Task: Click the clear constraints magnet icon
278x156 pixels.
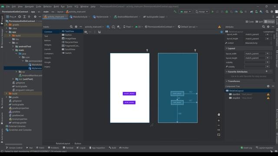Action: point(99,32)
